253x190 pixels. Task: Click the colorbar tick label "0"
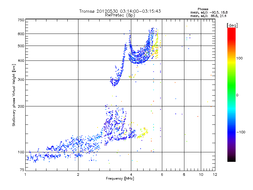click(237, 95)
